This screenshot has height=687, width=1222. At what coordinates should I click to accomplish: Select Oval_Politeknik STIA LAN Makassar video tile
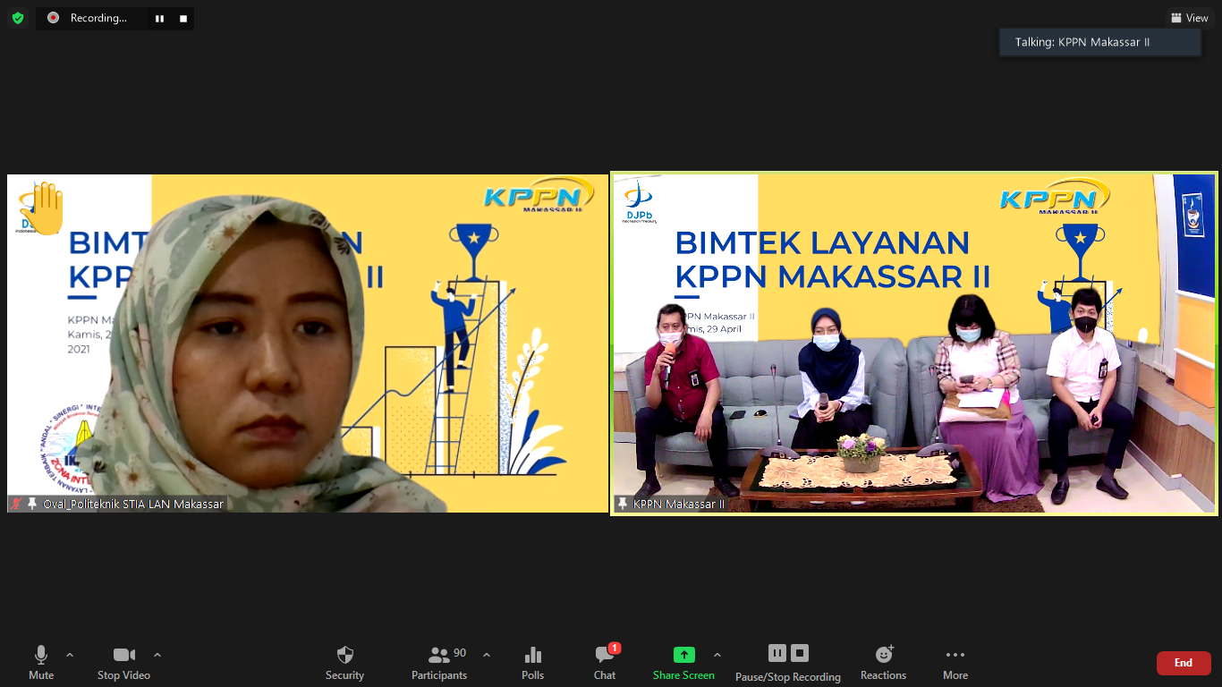point(308,343)
